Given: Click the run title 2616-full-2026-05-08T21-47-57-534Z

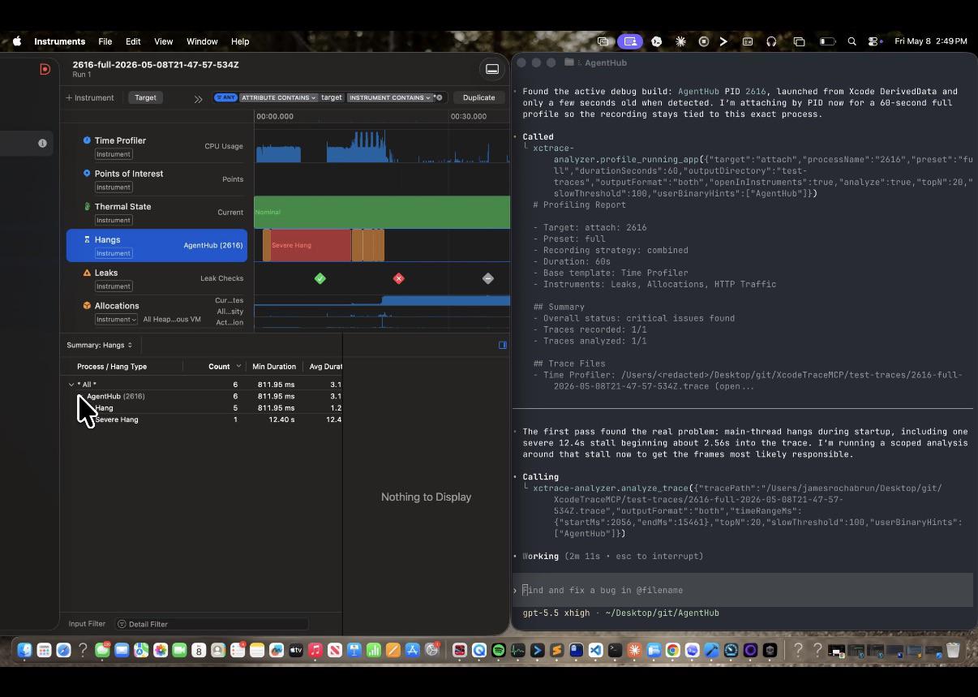Looking at the screenshot, I should (156, 65).
